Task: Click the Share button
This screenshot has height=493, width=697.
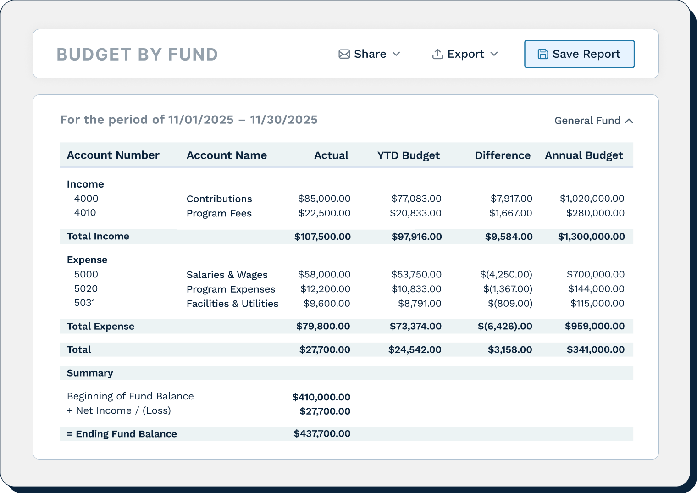Action: pos(370,54)
